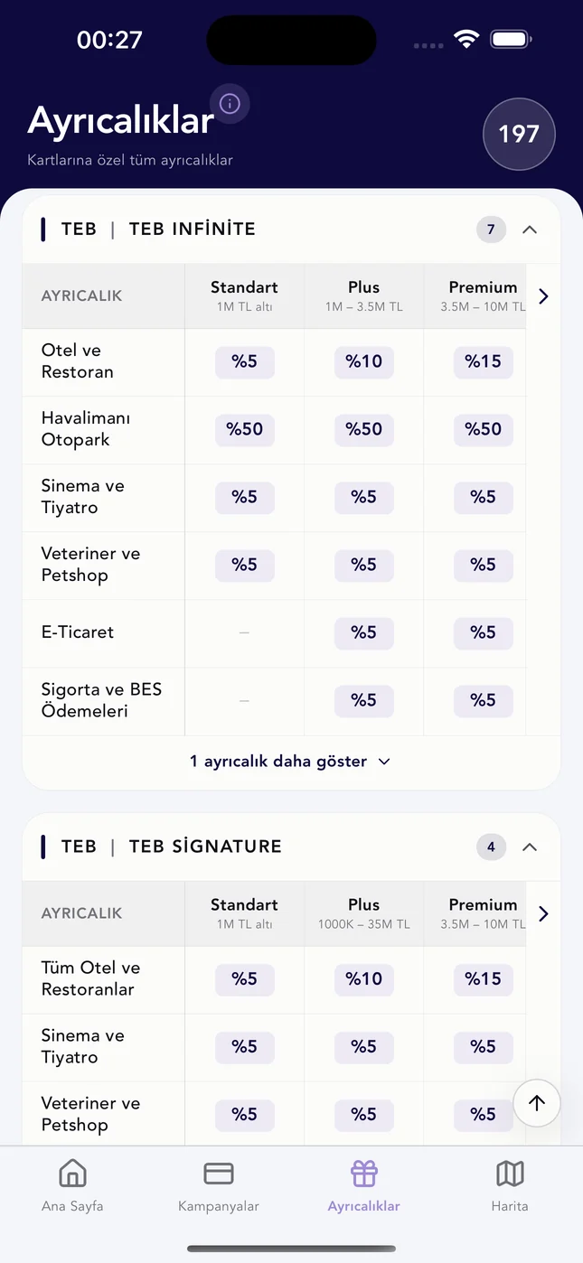Collapse the TEB Signature card section

pyautogui.click(x=530, y=847)
